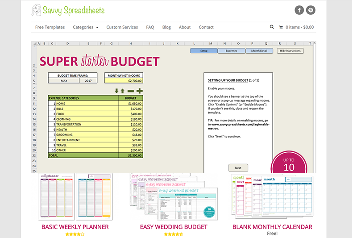
Task: Open the Free Templates menu item
Action: click(x=50, y=27)
